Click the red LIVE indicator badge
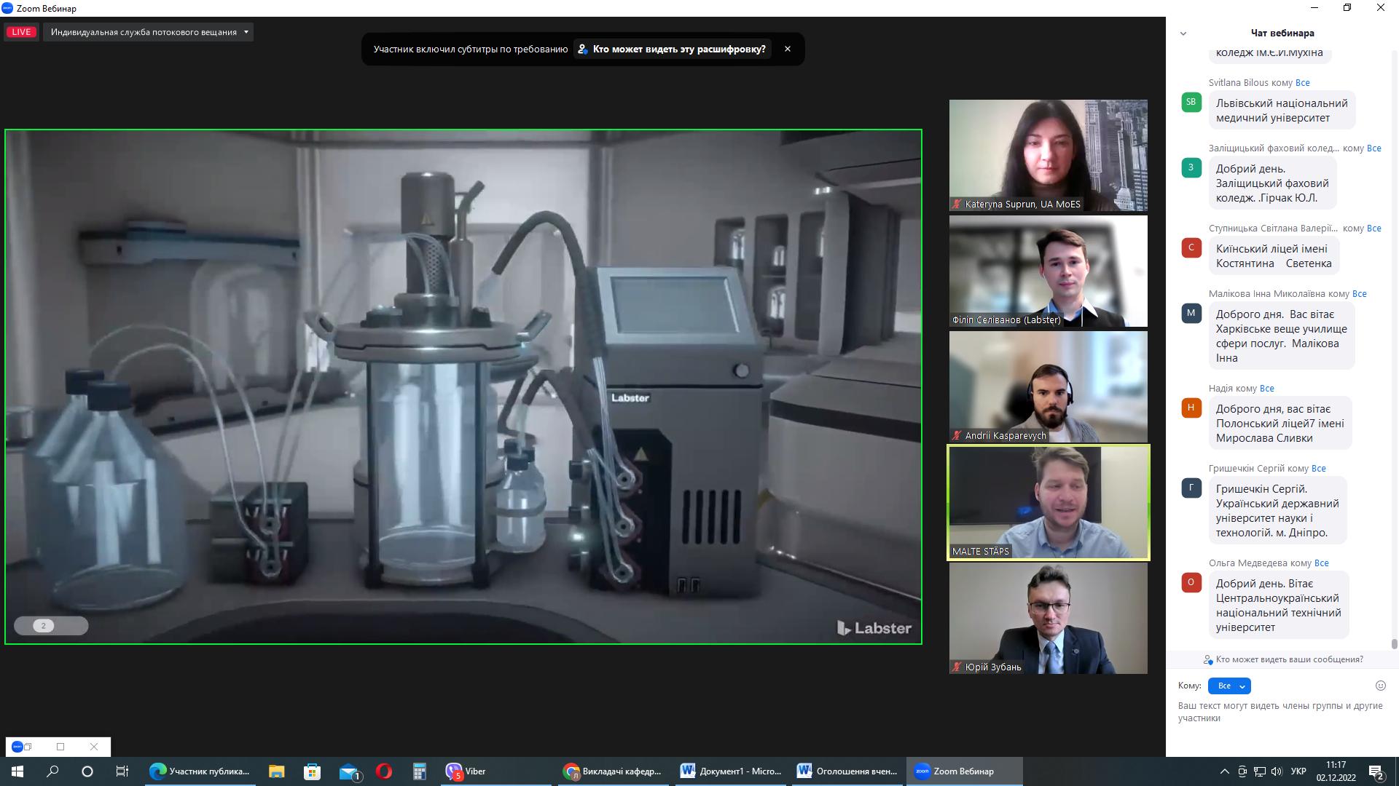The image size is (1399, 786). click(x=21, y=32)
